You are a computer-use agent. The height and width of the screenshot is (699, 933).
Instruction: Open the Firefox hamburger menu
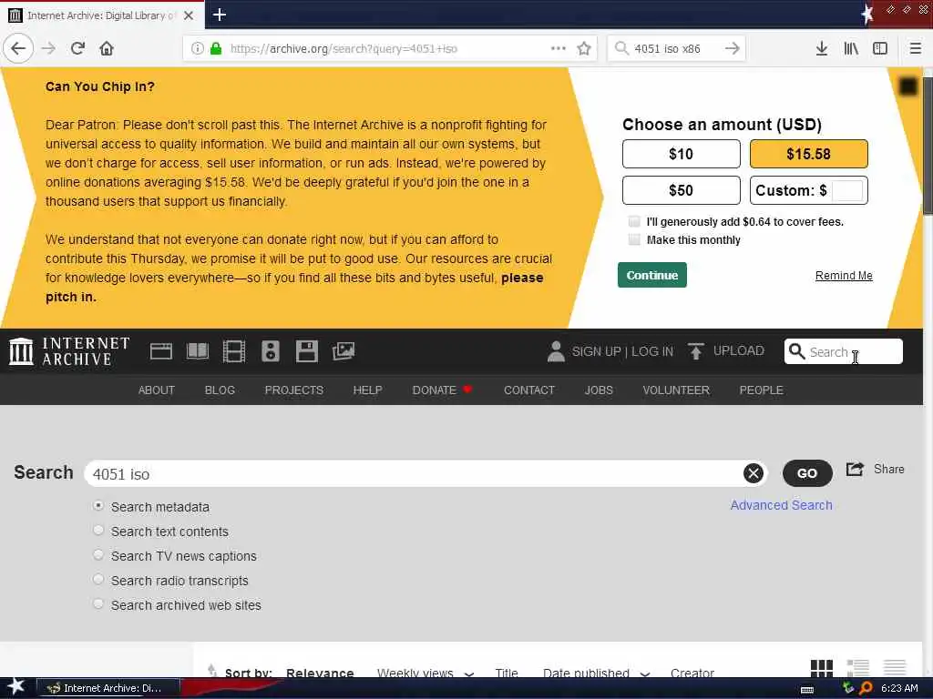click(916, 48)
